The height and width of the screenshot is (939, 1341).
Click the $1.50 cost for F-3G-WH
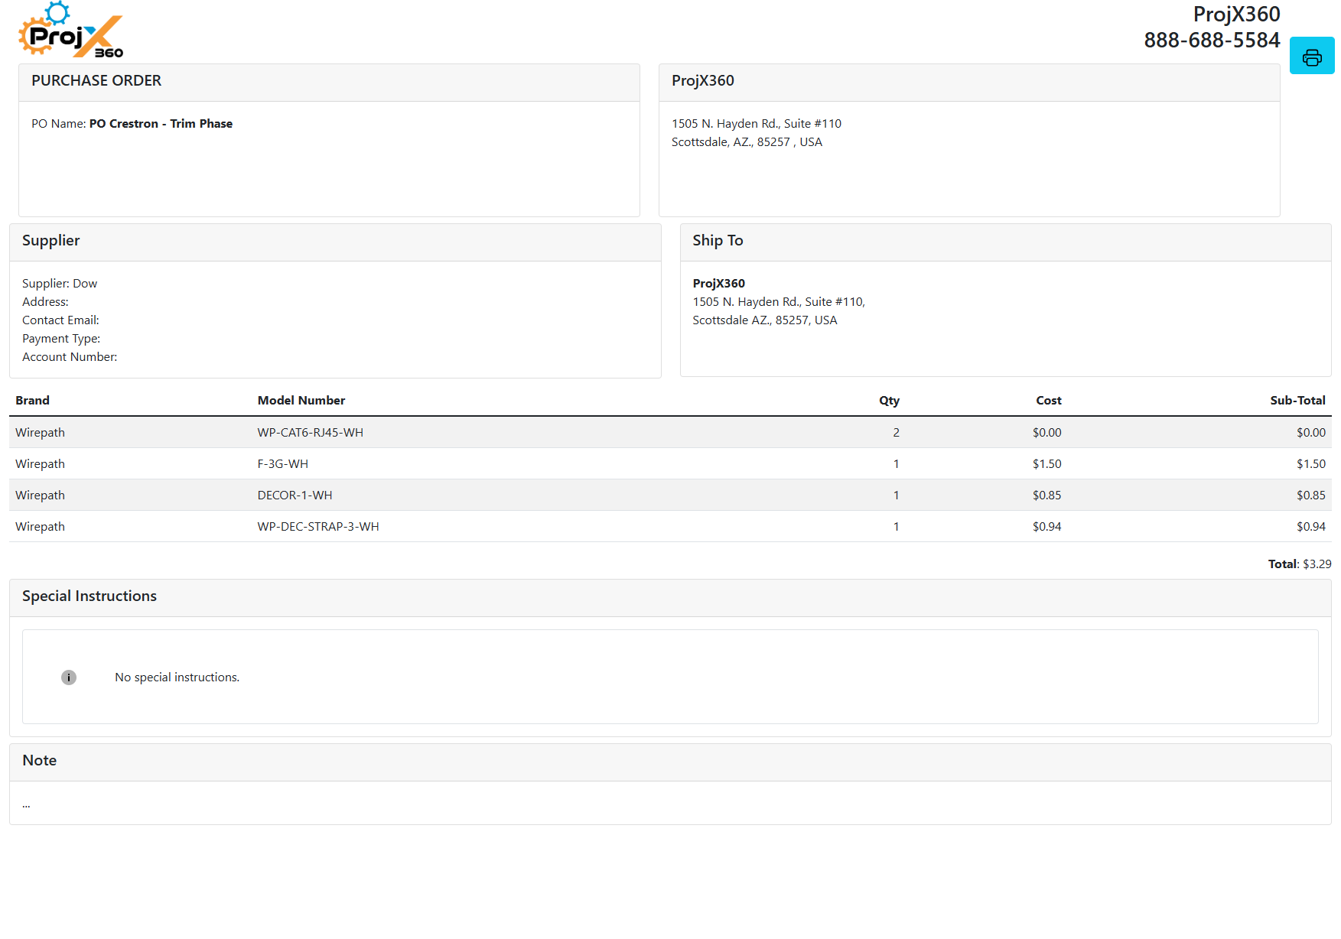pyautogui.click(x=1046, y=464)
